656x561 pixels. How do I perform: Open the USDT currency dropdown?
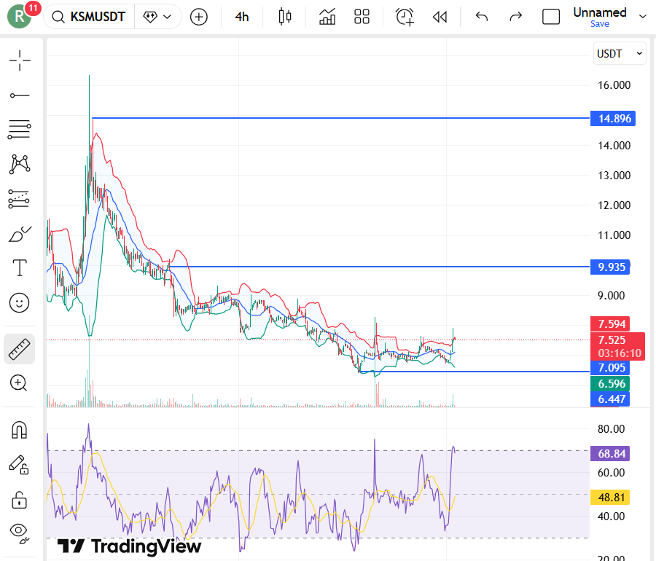click(x=620, y=54)
